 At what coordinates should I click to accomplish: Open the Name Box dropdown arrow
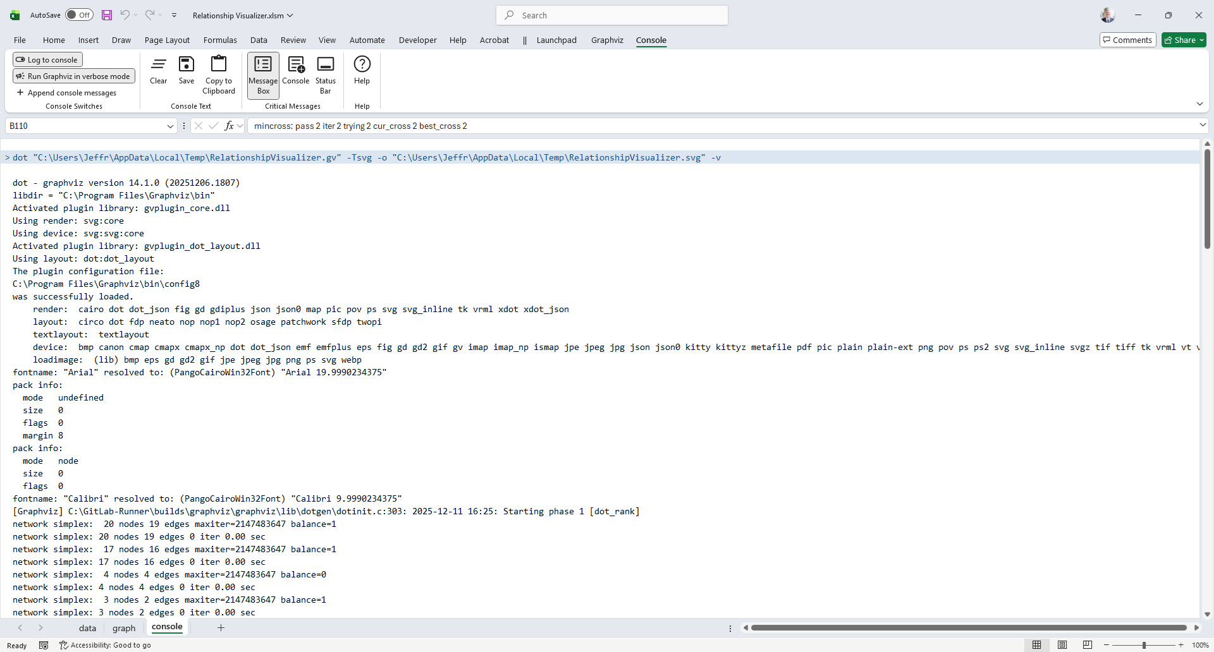point(170,126)
